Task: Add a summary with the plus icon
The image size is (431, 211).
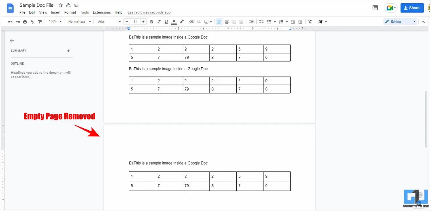Action: click(x=69, y=51)
